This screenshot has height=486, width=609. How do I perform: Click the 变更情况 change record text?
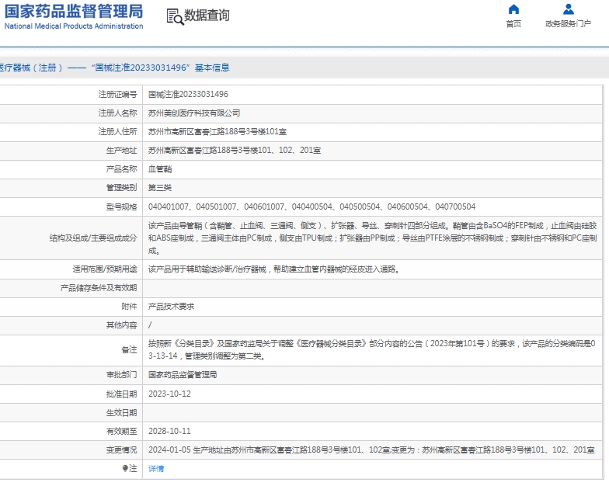[x=371, y=450]
